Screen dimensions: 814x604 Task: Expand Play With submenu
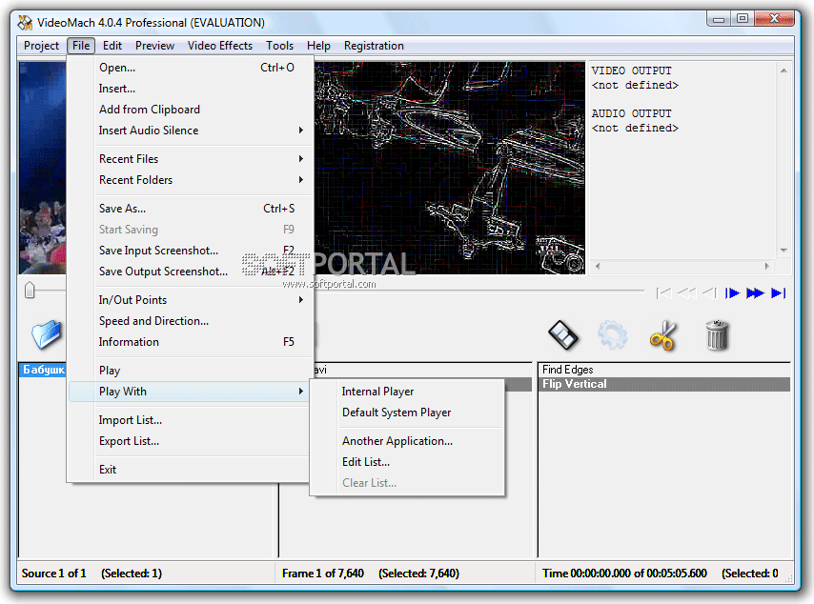191,392
